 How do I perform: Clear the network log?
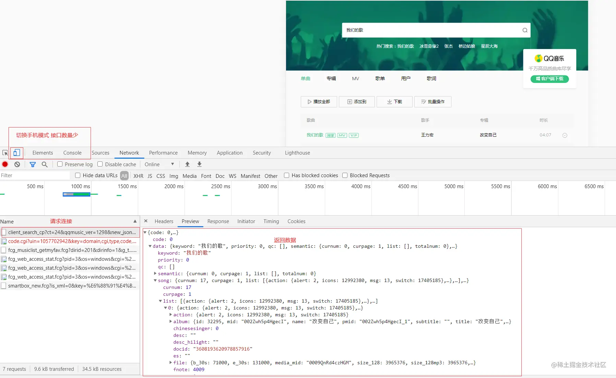tap(17, 164)
